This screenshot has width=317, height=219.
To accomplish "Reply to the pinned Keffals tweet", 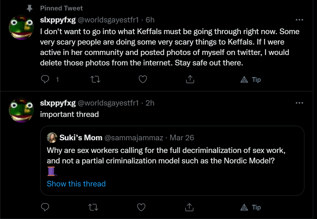I will coord(46,79).
